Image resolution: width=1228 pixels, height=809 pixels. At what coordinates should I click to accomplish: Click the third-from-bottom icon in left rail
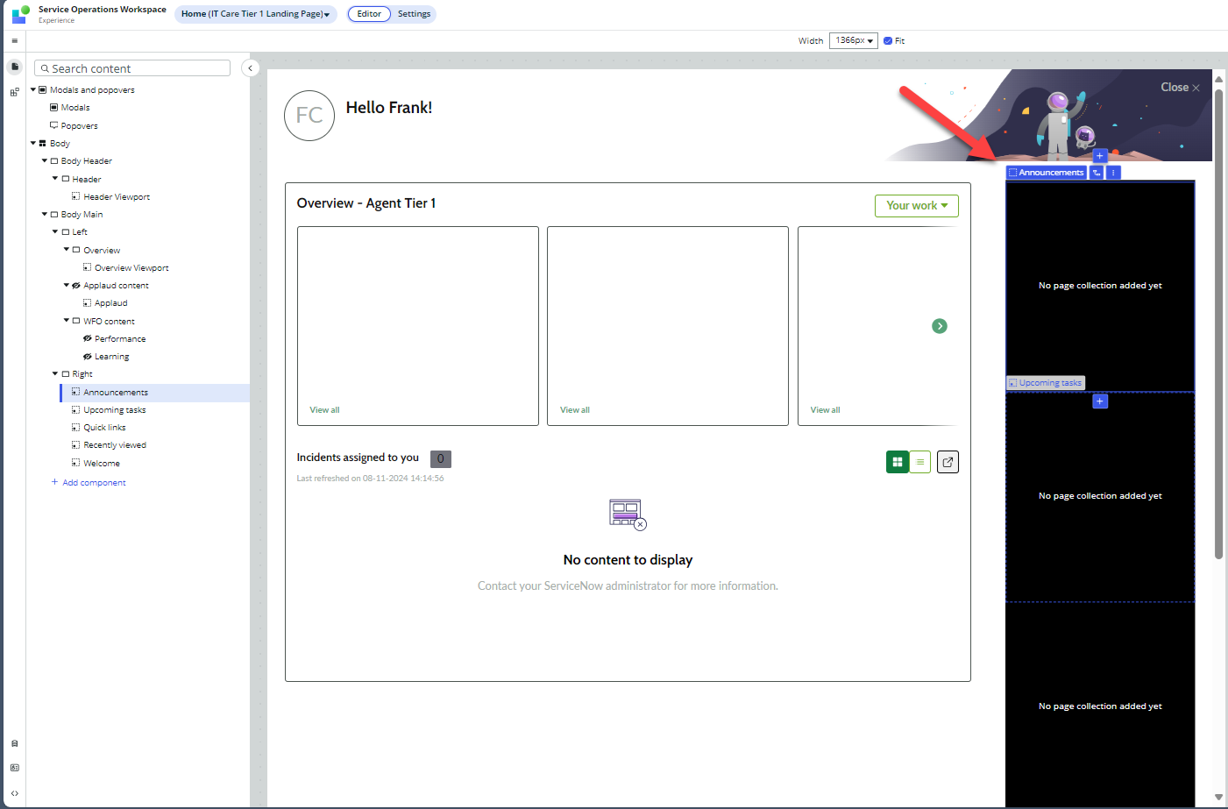tap(15, 743)
